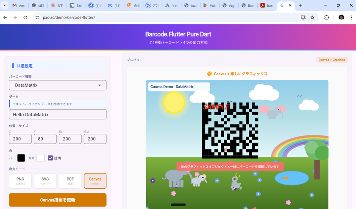Open the browser extensions puzzle icon
The height and width of the screenshot is (209, 356).
[327, 17]
